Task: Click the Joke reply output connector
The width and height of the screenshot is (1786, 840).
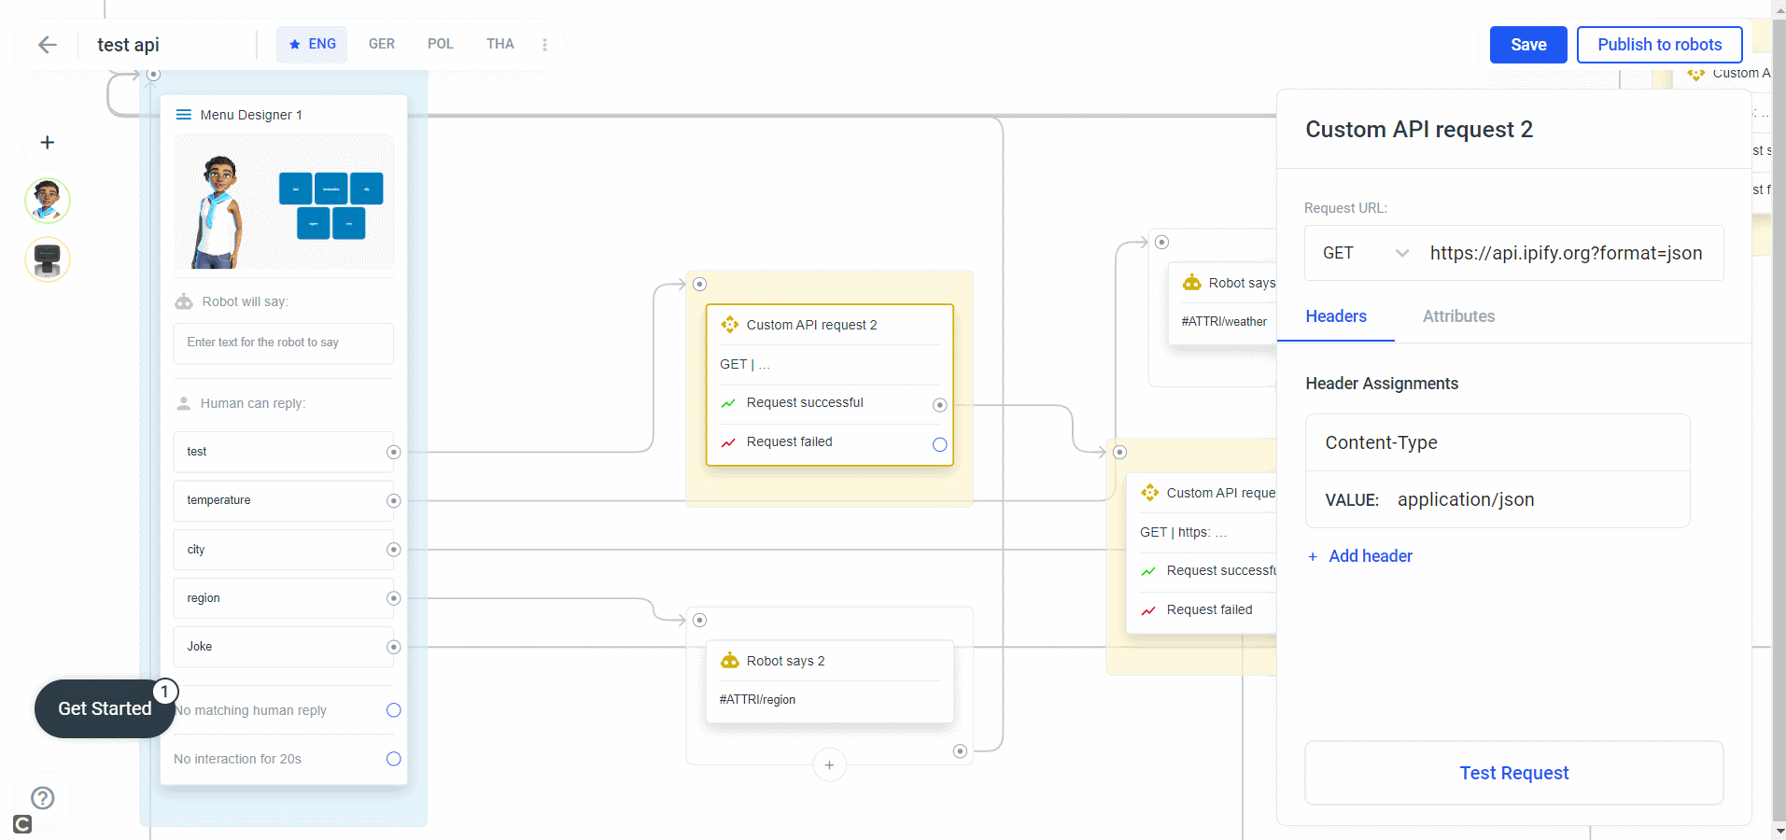Action: (394, 647)
